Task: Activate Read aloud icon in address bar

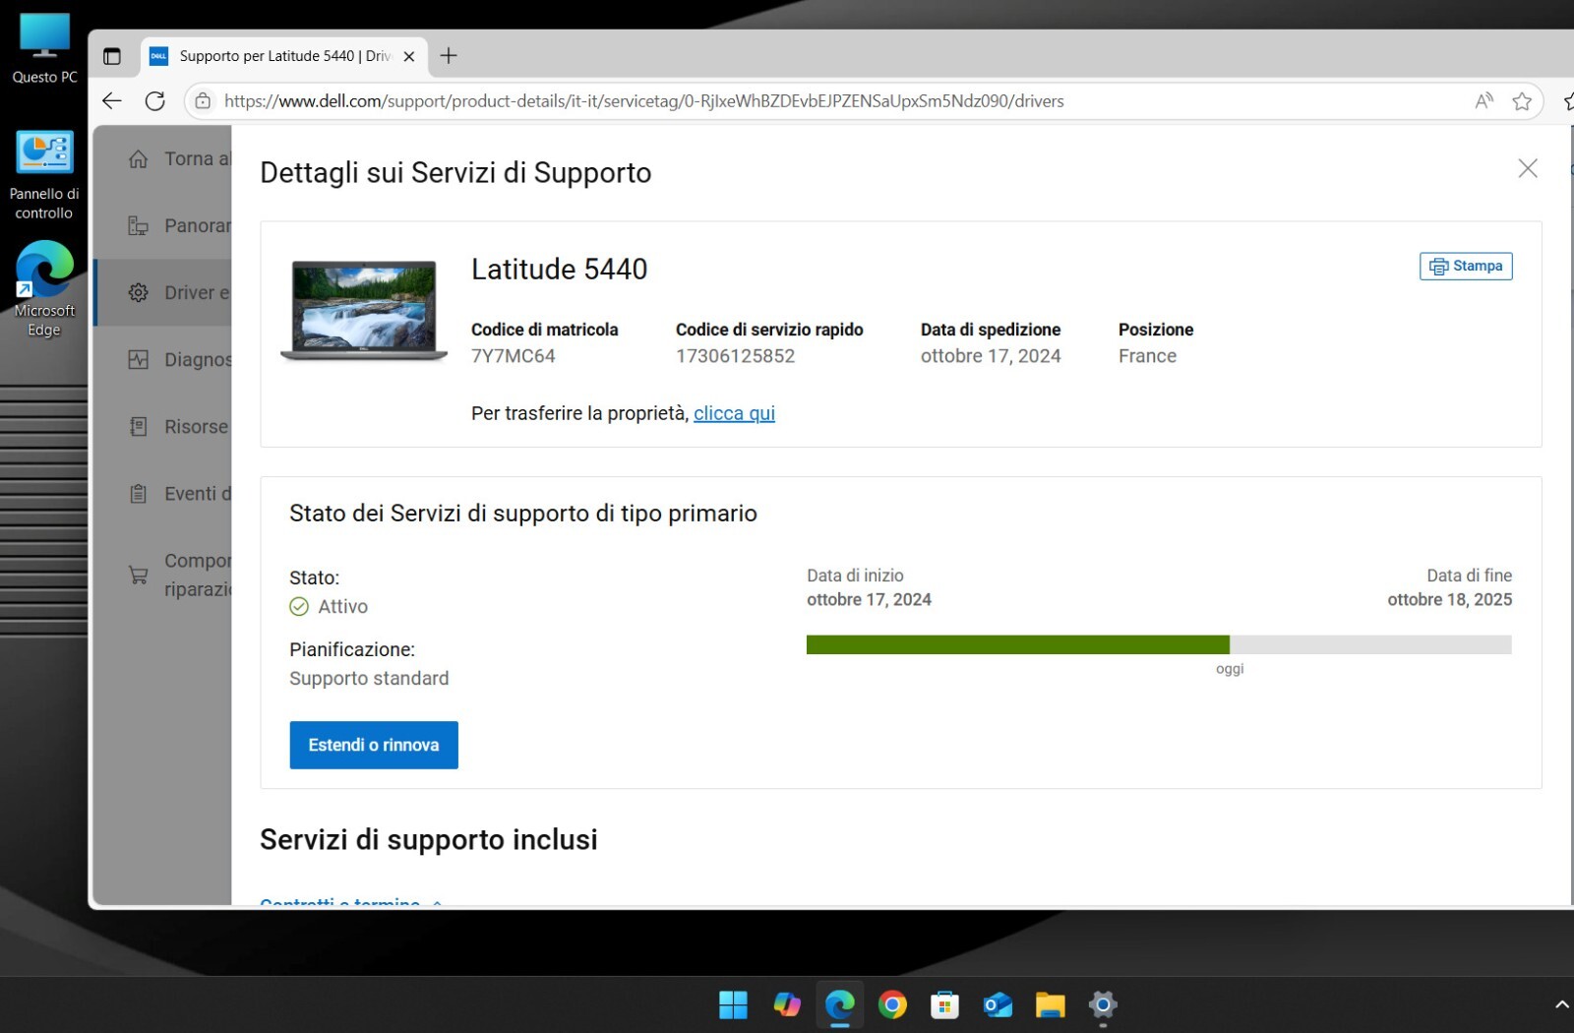Action: point(1484,100)
